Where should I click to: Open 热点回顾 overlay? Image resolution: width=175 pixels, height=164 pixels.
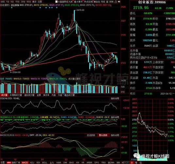point(88,2)
